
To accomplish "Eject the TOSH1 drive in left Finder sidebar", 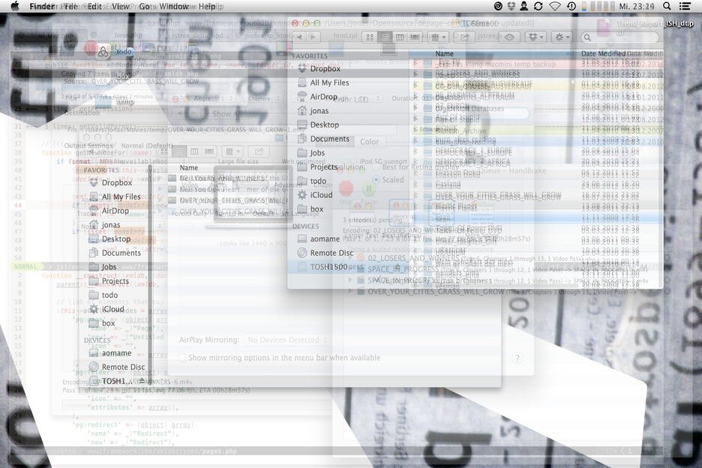I will (x=142, y=381).
